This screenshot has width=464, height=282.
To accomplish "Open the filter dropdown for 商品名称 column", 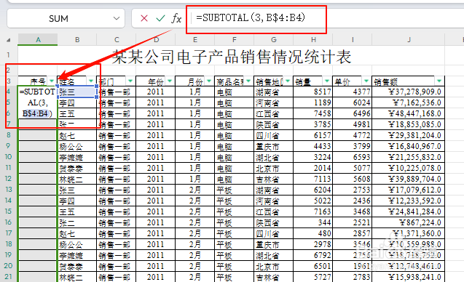I will tap(248, 81).
